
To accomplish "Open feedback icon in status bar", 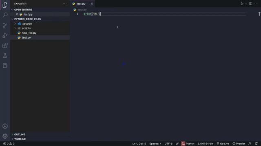I will (250, 144).
